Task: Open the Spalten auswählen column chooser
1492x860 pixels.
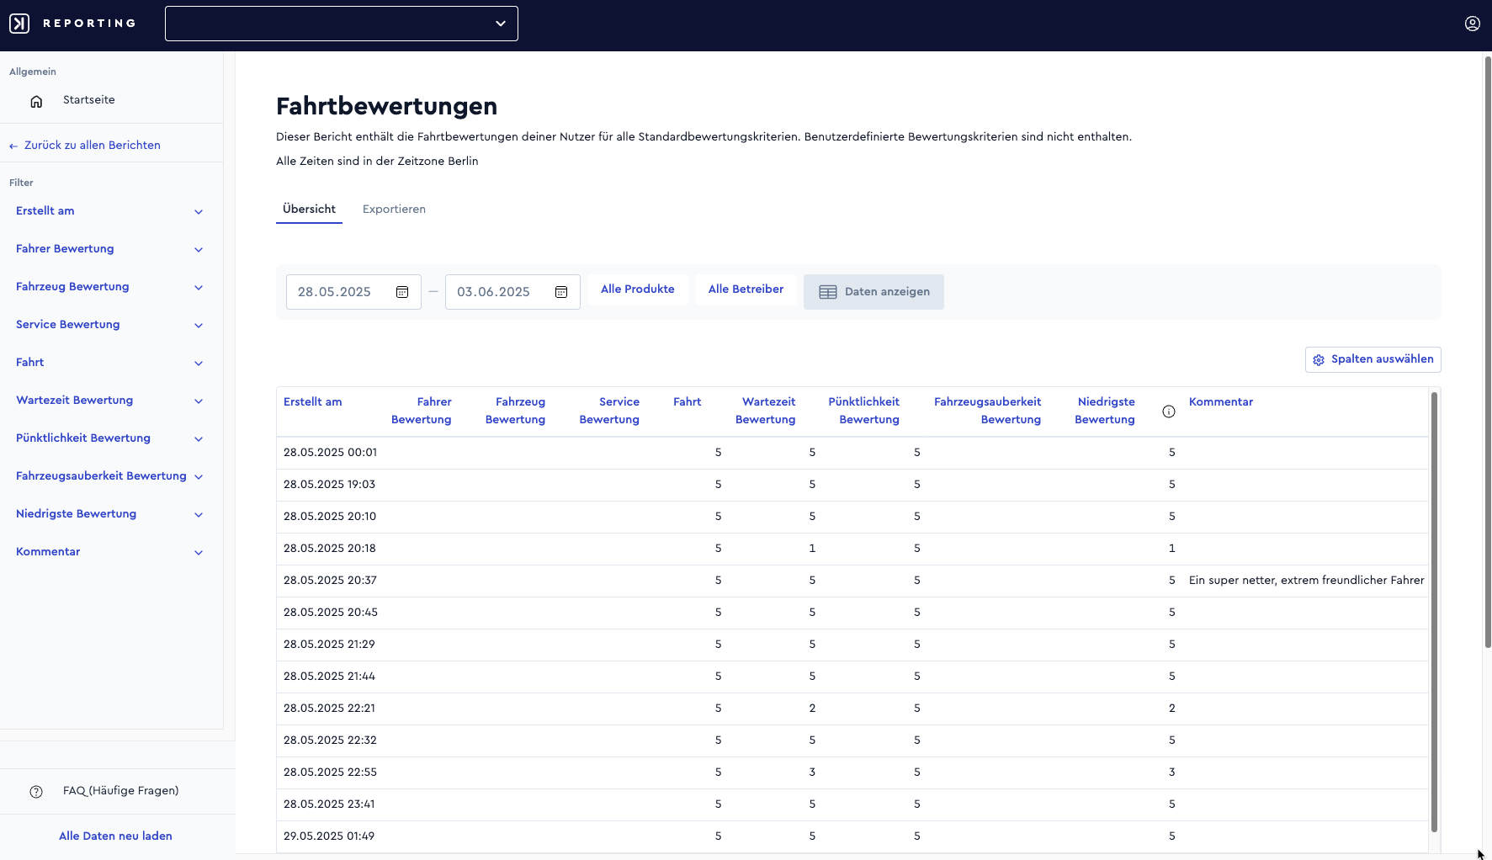Action: [x=1373, y=359]
